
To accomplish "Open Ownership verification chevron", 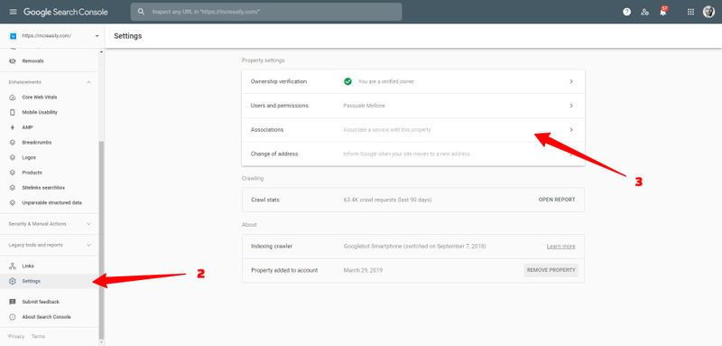I will pos(571,81).
